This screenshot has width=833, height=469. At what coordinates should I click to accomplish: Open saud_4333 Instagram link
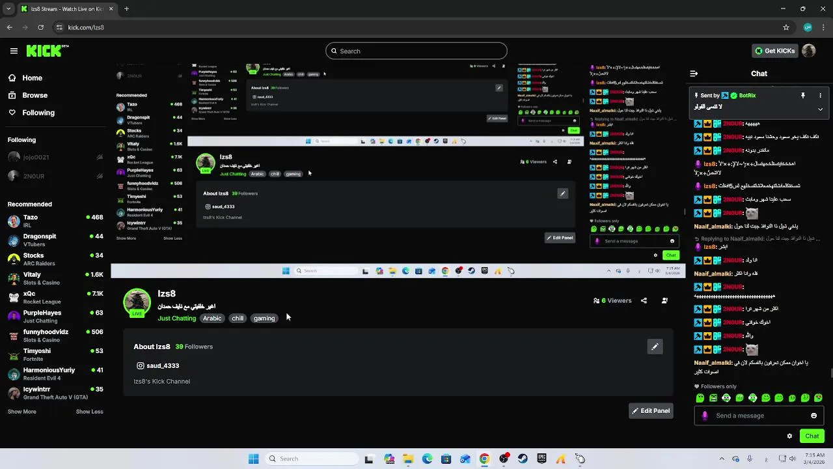point(158,366)
